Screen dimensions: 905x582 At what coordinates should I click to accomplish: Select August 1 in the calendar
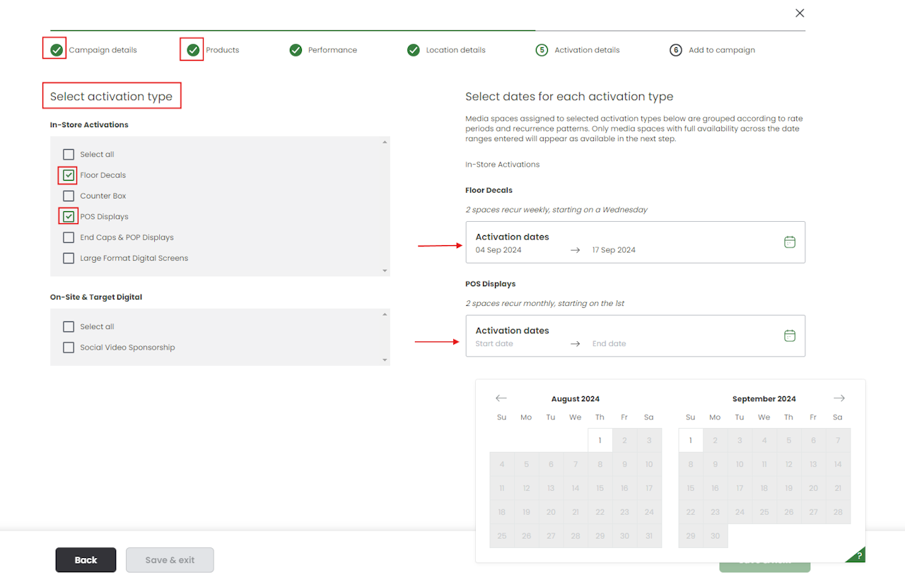[600, 441]
